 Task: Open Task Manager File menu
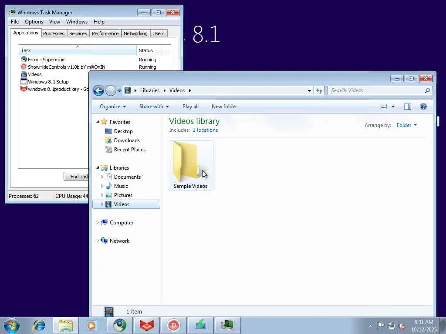[x=15, y=22]
